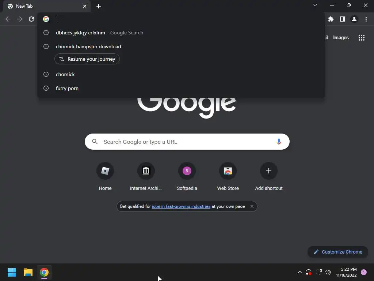The height and width of the screenshot is (281, 374).
Task: Open the tab search chevron
Action: coord(315,5)
